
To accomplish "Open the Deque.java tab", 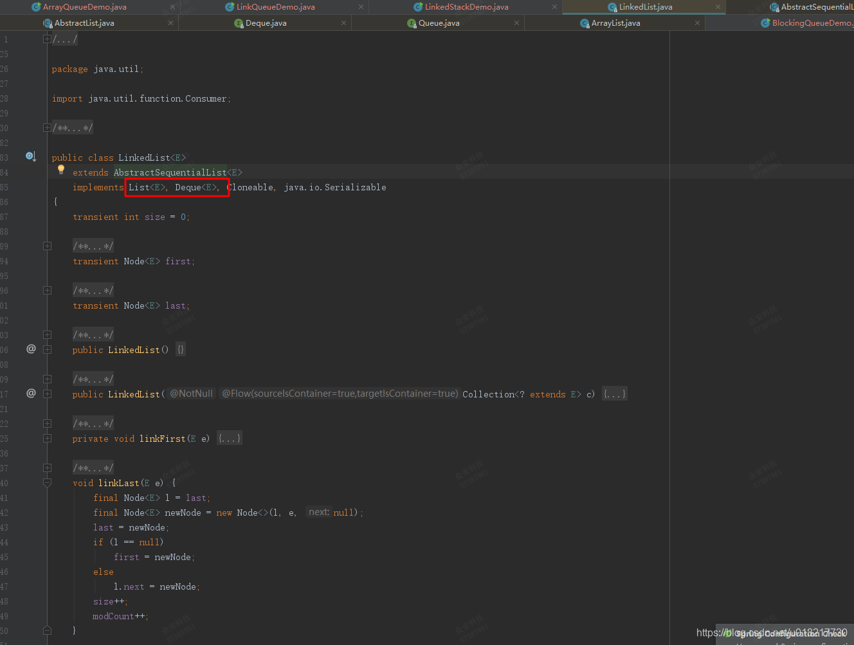I will click(x=266, y=23).
